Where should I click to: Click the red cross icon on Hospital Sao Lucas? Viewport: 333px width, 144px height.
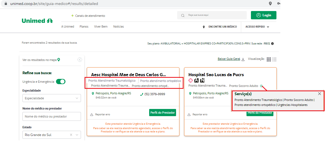[x=190, y=80]
